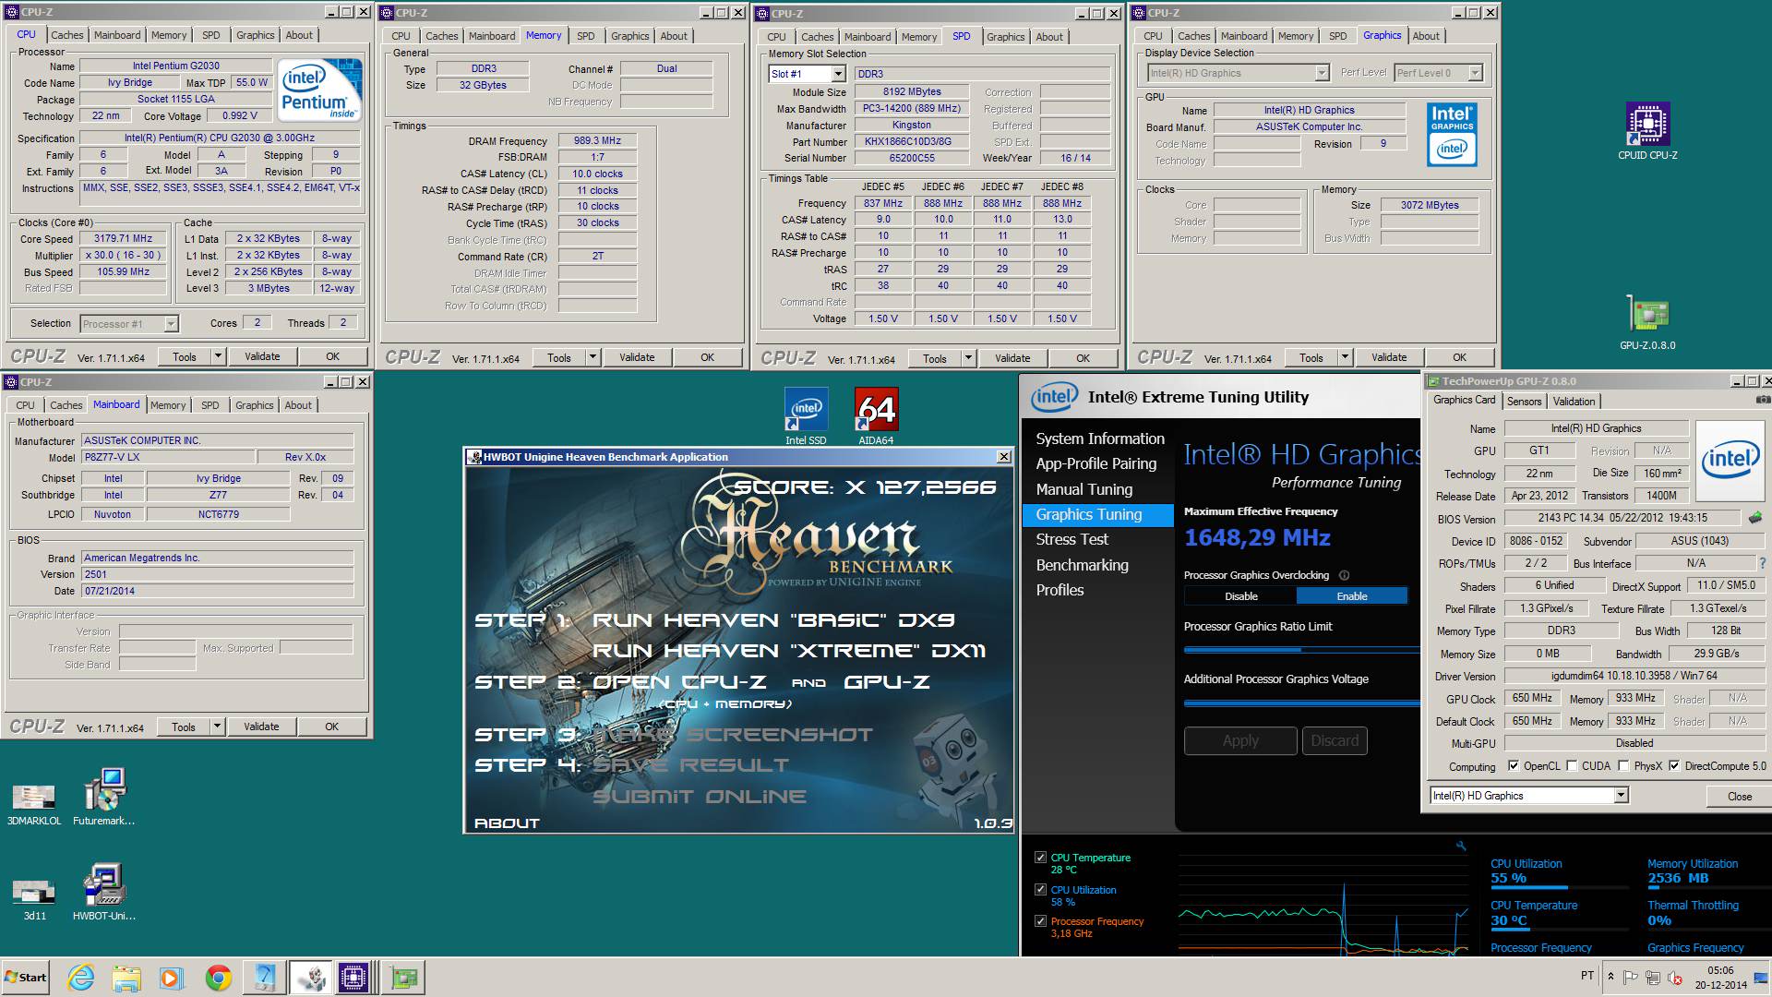Launch Google Chrome from taskbar
The image size is (1772, 997).
[219, 978]
